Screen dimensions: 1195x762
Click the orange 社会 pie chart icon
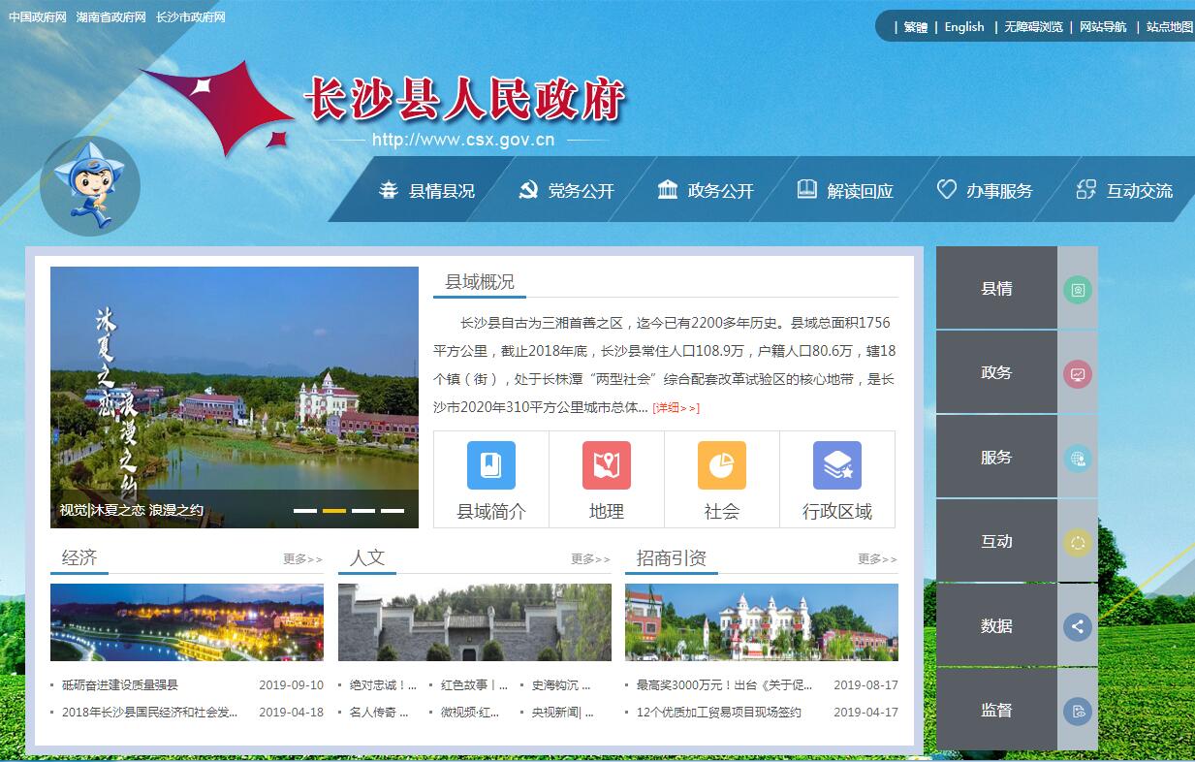click(722, 465)
